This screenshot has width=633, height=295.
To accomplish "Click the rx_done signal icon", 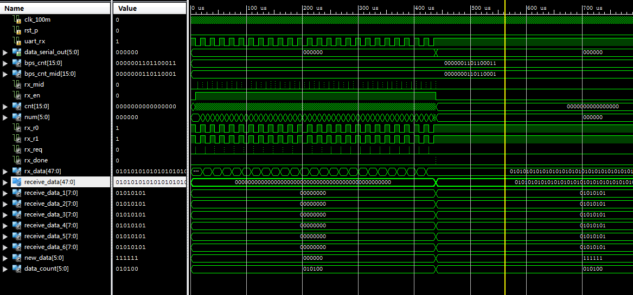I will tap(17, 160).
